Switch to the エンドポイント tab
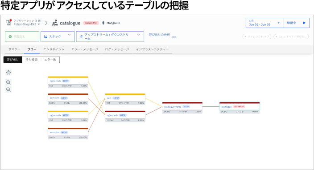This screenshot has height=170, width=314. [x=54, y=49]
